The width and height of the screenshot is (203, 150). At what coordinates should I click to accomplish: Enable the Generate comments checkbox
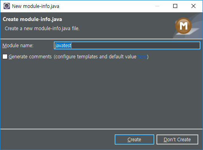[5, 57]
